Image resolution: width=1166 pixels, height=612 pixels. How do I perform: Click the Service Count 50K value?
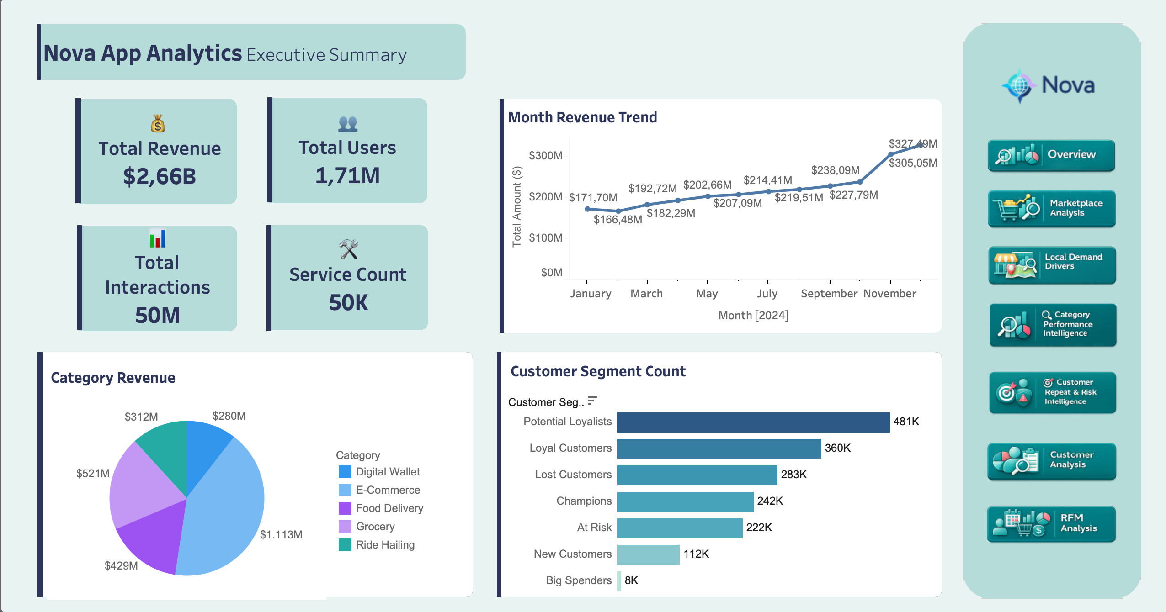pos(348,302)
